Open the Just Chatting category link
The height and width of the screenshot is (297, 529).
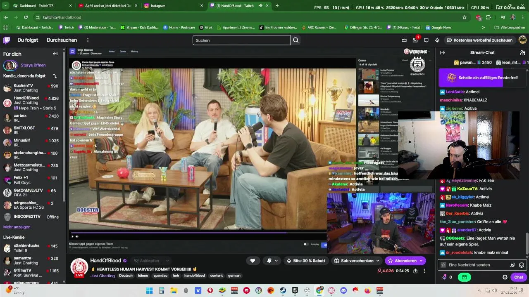click(102, 276)
